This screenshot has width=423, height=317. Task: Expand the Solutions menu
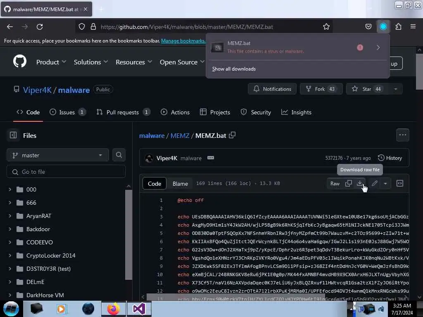91,62
